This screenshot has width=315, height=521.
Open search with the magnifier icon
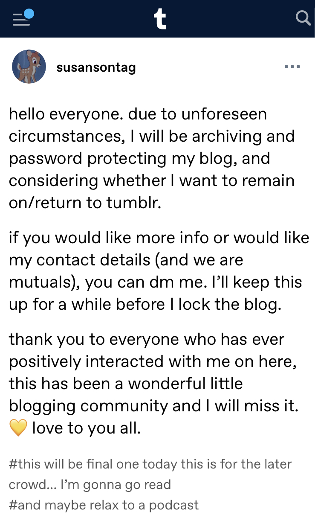click(x=303, y=18)
